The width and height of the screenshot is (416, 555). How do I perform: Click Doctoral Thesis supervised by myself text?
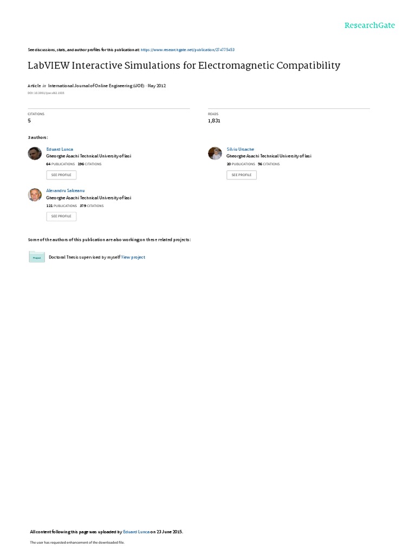pos(84,257)
